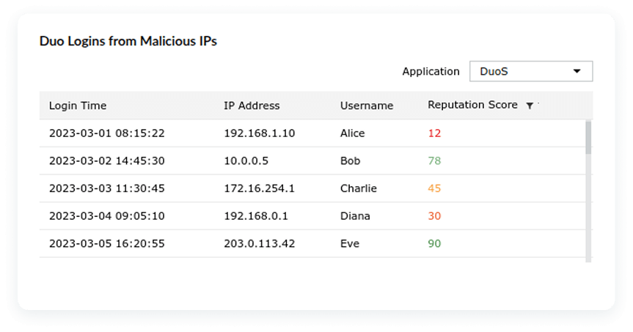Click the table's vertical scrollbar thumb
633x332 pixels.
click(588, 137)
